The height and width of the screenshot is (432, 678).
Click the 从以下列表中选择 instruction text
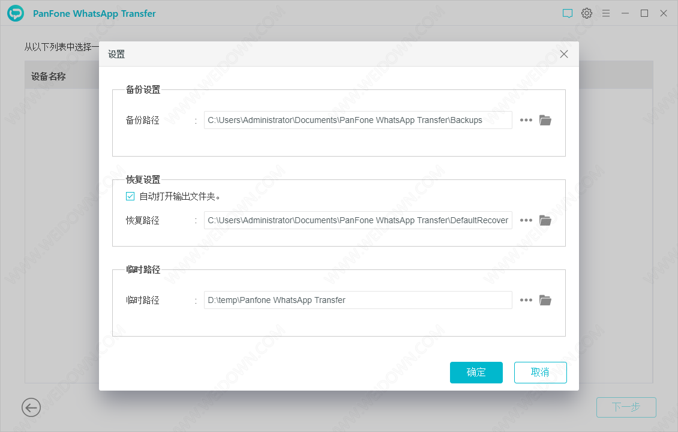point(61,47)
